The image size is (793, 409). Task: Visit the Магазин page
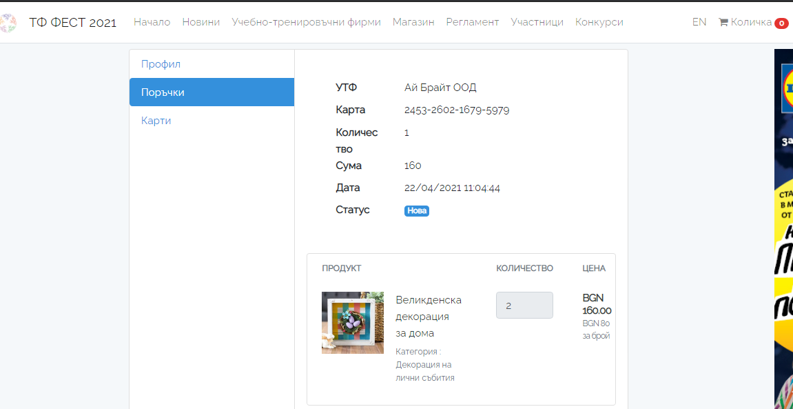coord(413,22)
